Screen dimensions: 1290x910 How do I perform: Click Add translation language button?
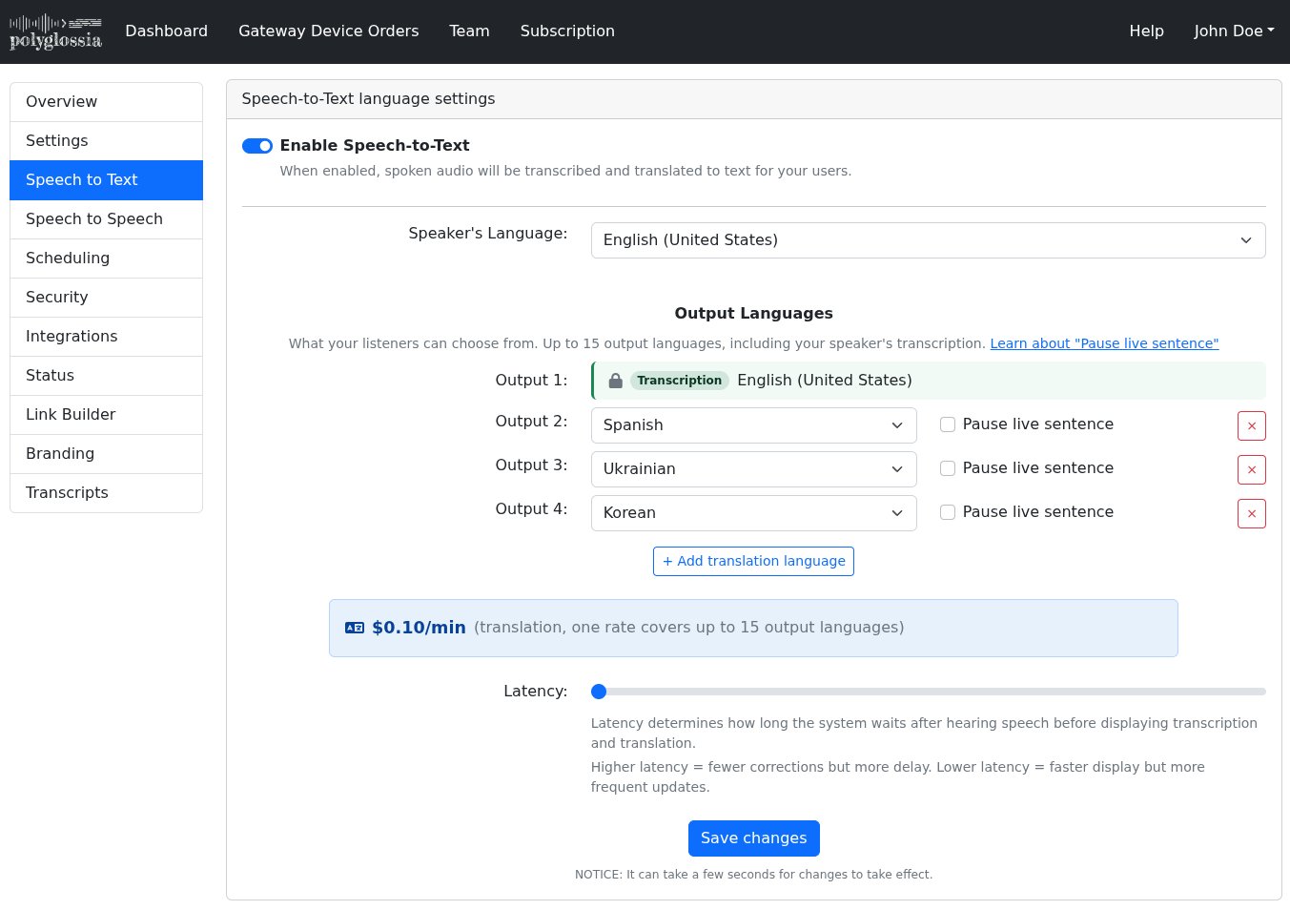pos(753,561)
